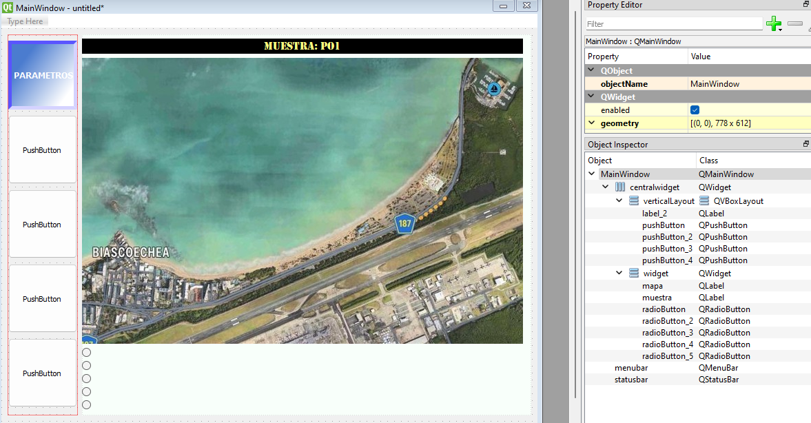Click the green plus add property icon

point(773,24)
